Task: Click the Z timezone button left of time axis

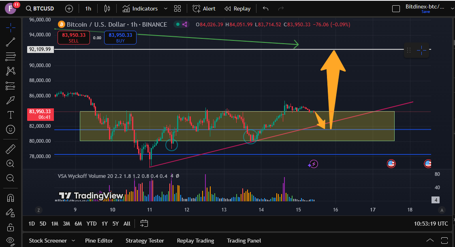Action: 38,210
